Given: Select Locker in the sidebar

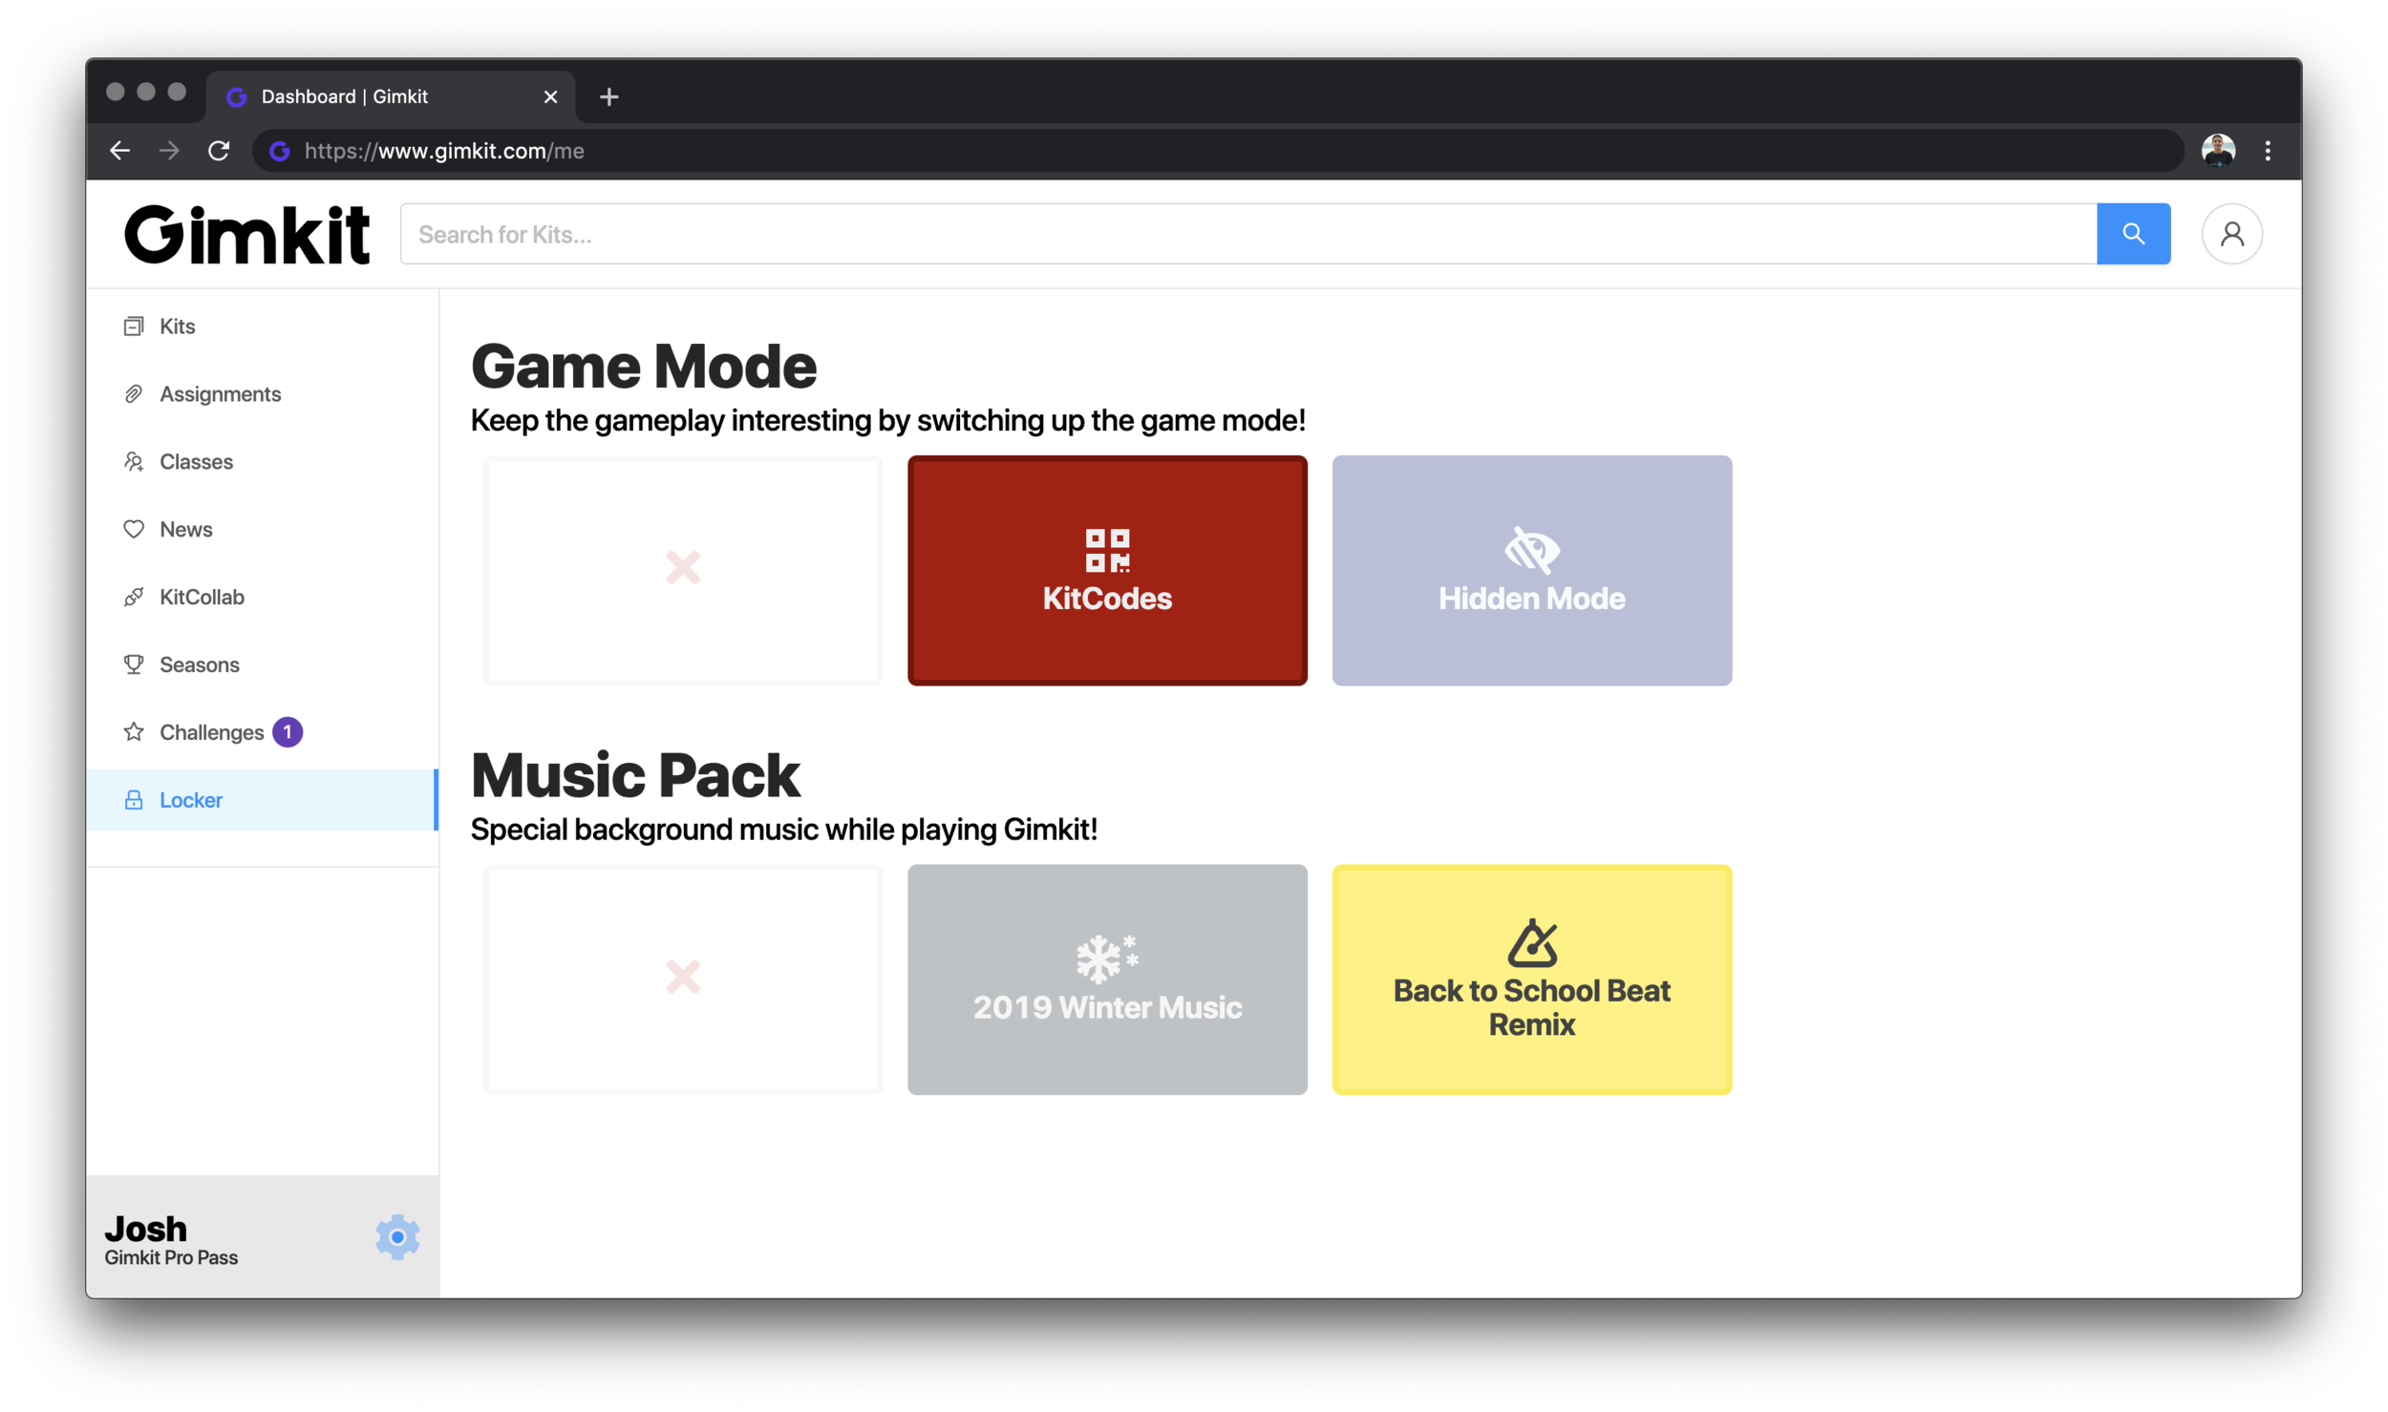Looking at the screenshot, I should pos(190,800).
